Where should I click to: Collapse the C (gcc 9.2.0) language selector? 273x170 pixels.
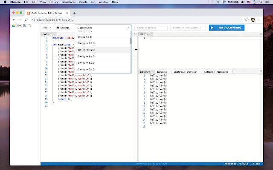click(103, 28)
